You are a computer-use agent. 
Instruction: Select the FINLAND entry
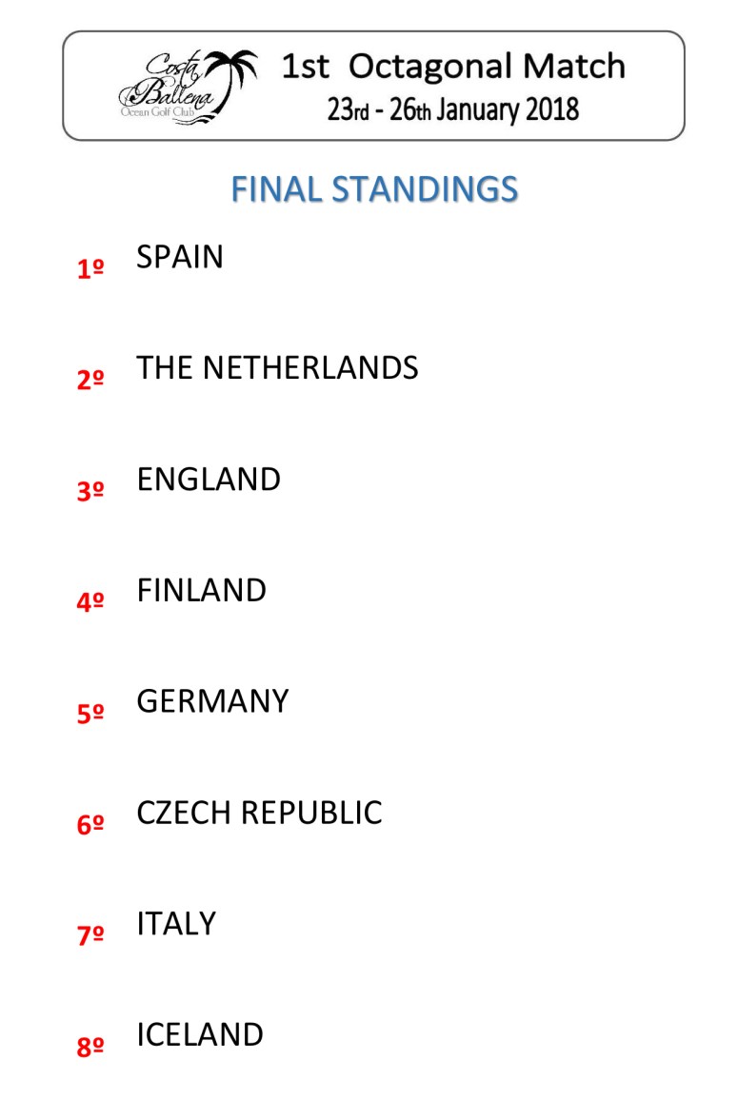pyautogui.click(x=202, y=591)
